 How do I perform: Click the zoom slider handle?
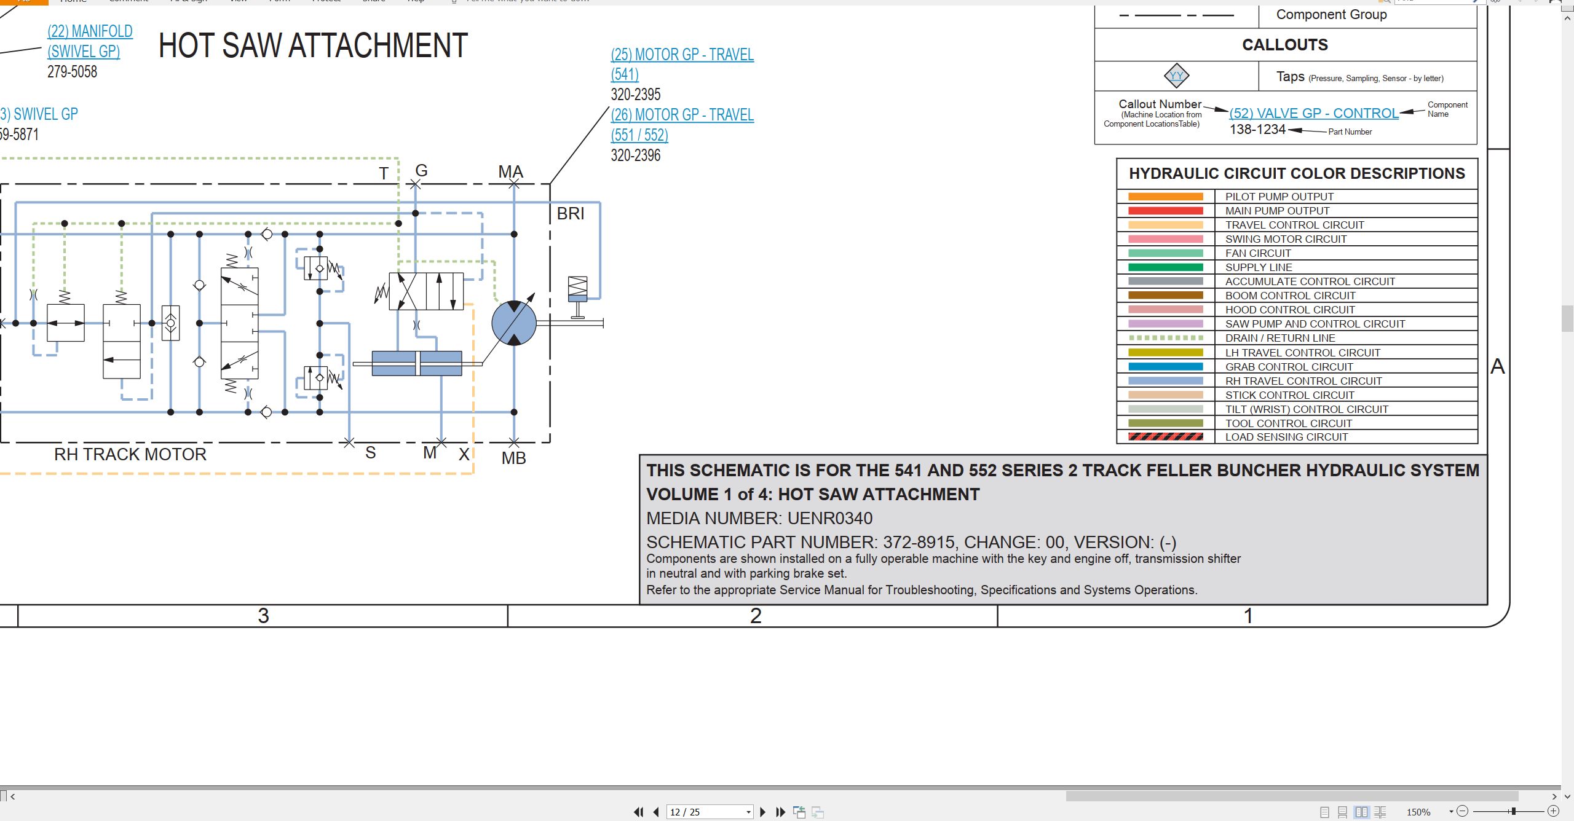point(1513,812)
